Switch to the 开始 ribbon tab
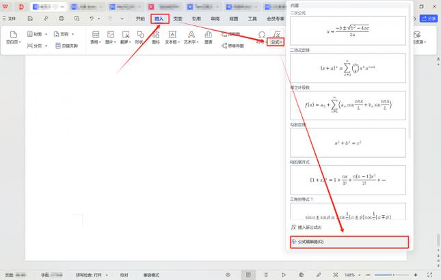441x280 pixels. tap(140, 19)
